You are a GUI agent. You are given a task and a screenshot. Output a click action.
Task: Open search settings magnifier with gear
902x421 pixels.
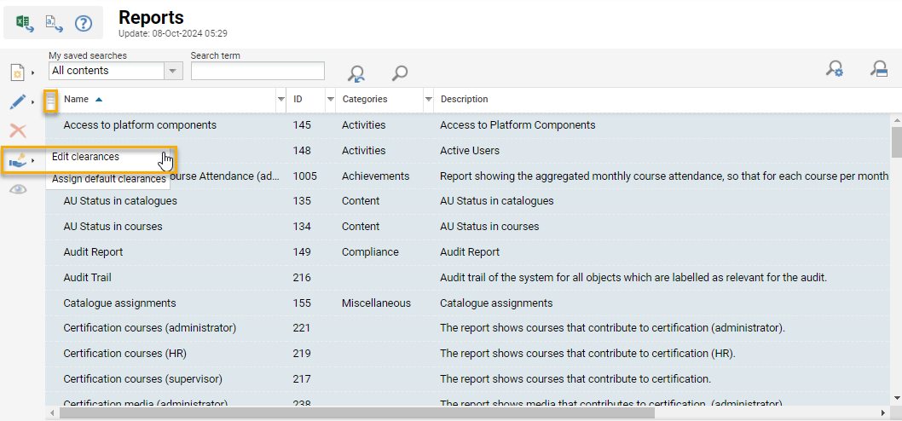tap(835, 70)
